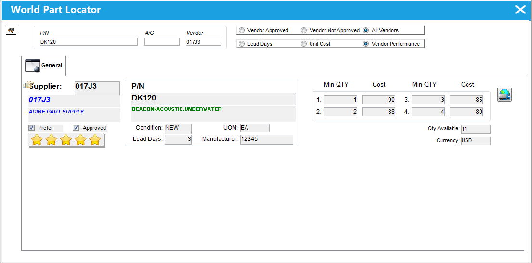Click Qty Available field 11
Image resolution: width=532 pixels, height=263 pixels.
(476, 129)
